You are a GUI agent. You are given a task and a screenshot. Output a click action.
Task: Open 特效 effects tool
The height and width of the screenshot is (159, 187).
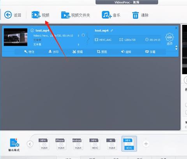pyautogui.click(x=29, y=52)
